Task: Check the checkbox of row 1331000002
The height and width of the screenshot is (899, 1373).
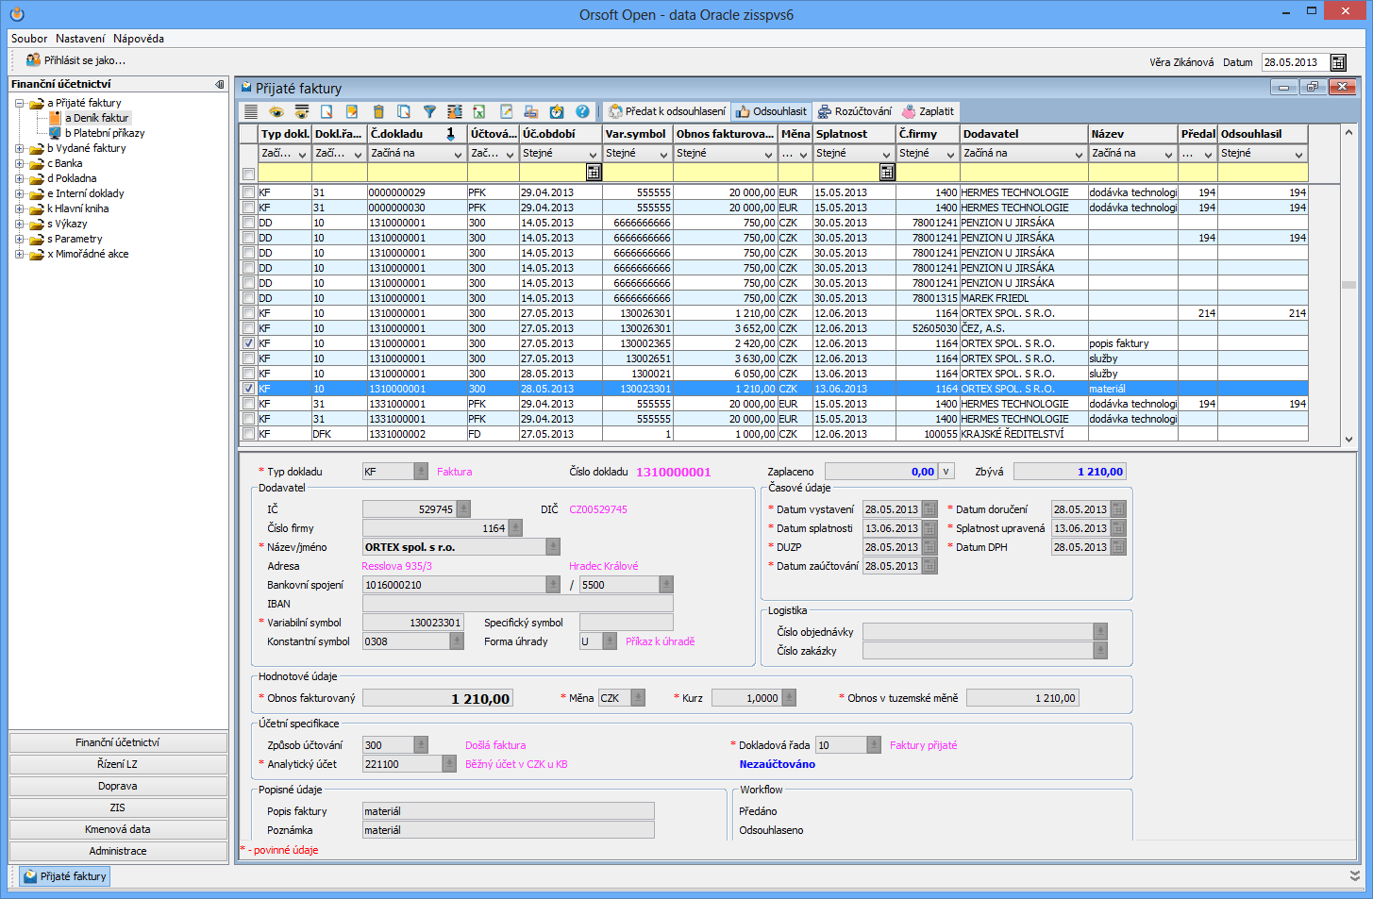Action: pos(248,434)
